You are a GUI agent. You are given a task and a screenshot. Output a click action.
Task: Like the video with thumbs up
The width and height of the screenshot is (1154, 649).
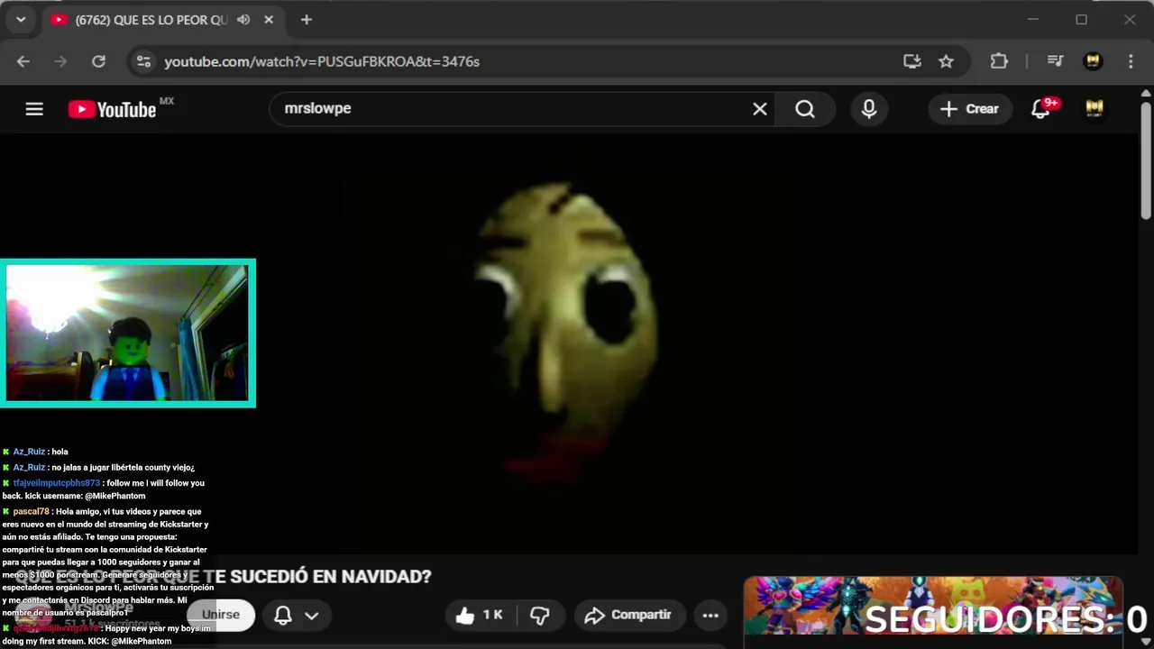tap(480, 615)
